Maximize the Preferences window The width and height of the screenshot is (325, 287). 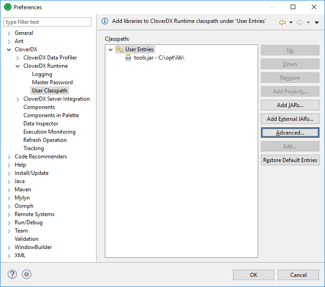(x=293, y=7)
